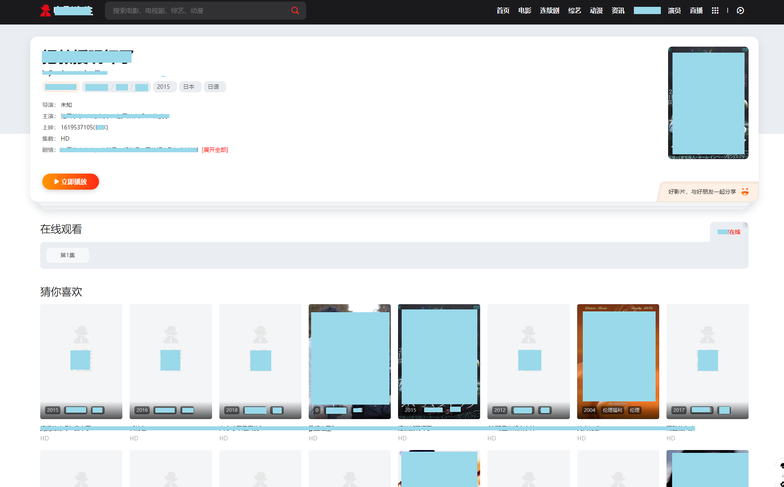Image resolution: width=784 pixels, height=487 pixels.
Task: Click the 日语 language tag
Action: [214, 87]
